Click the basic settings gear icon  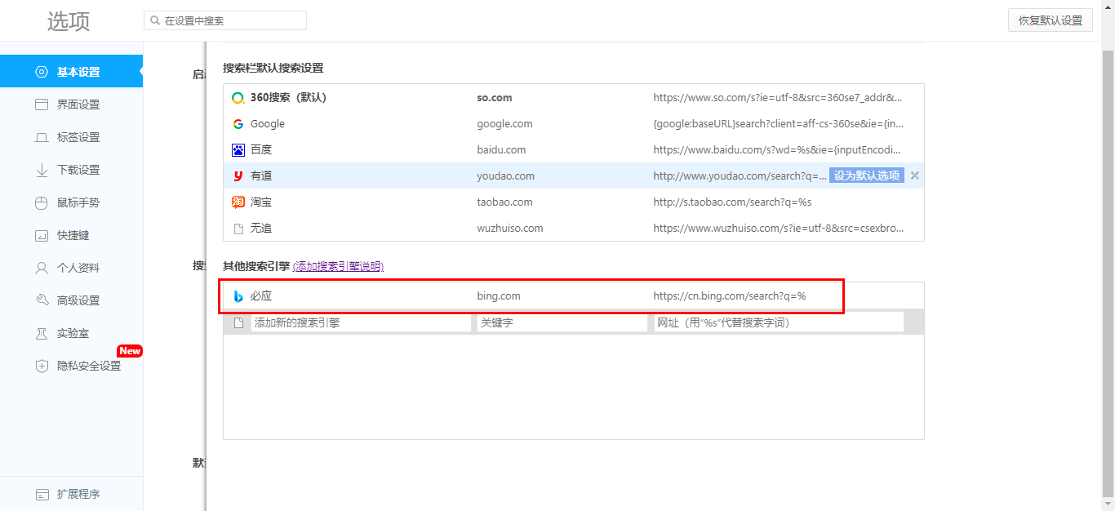click(42, 72)
